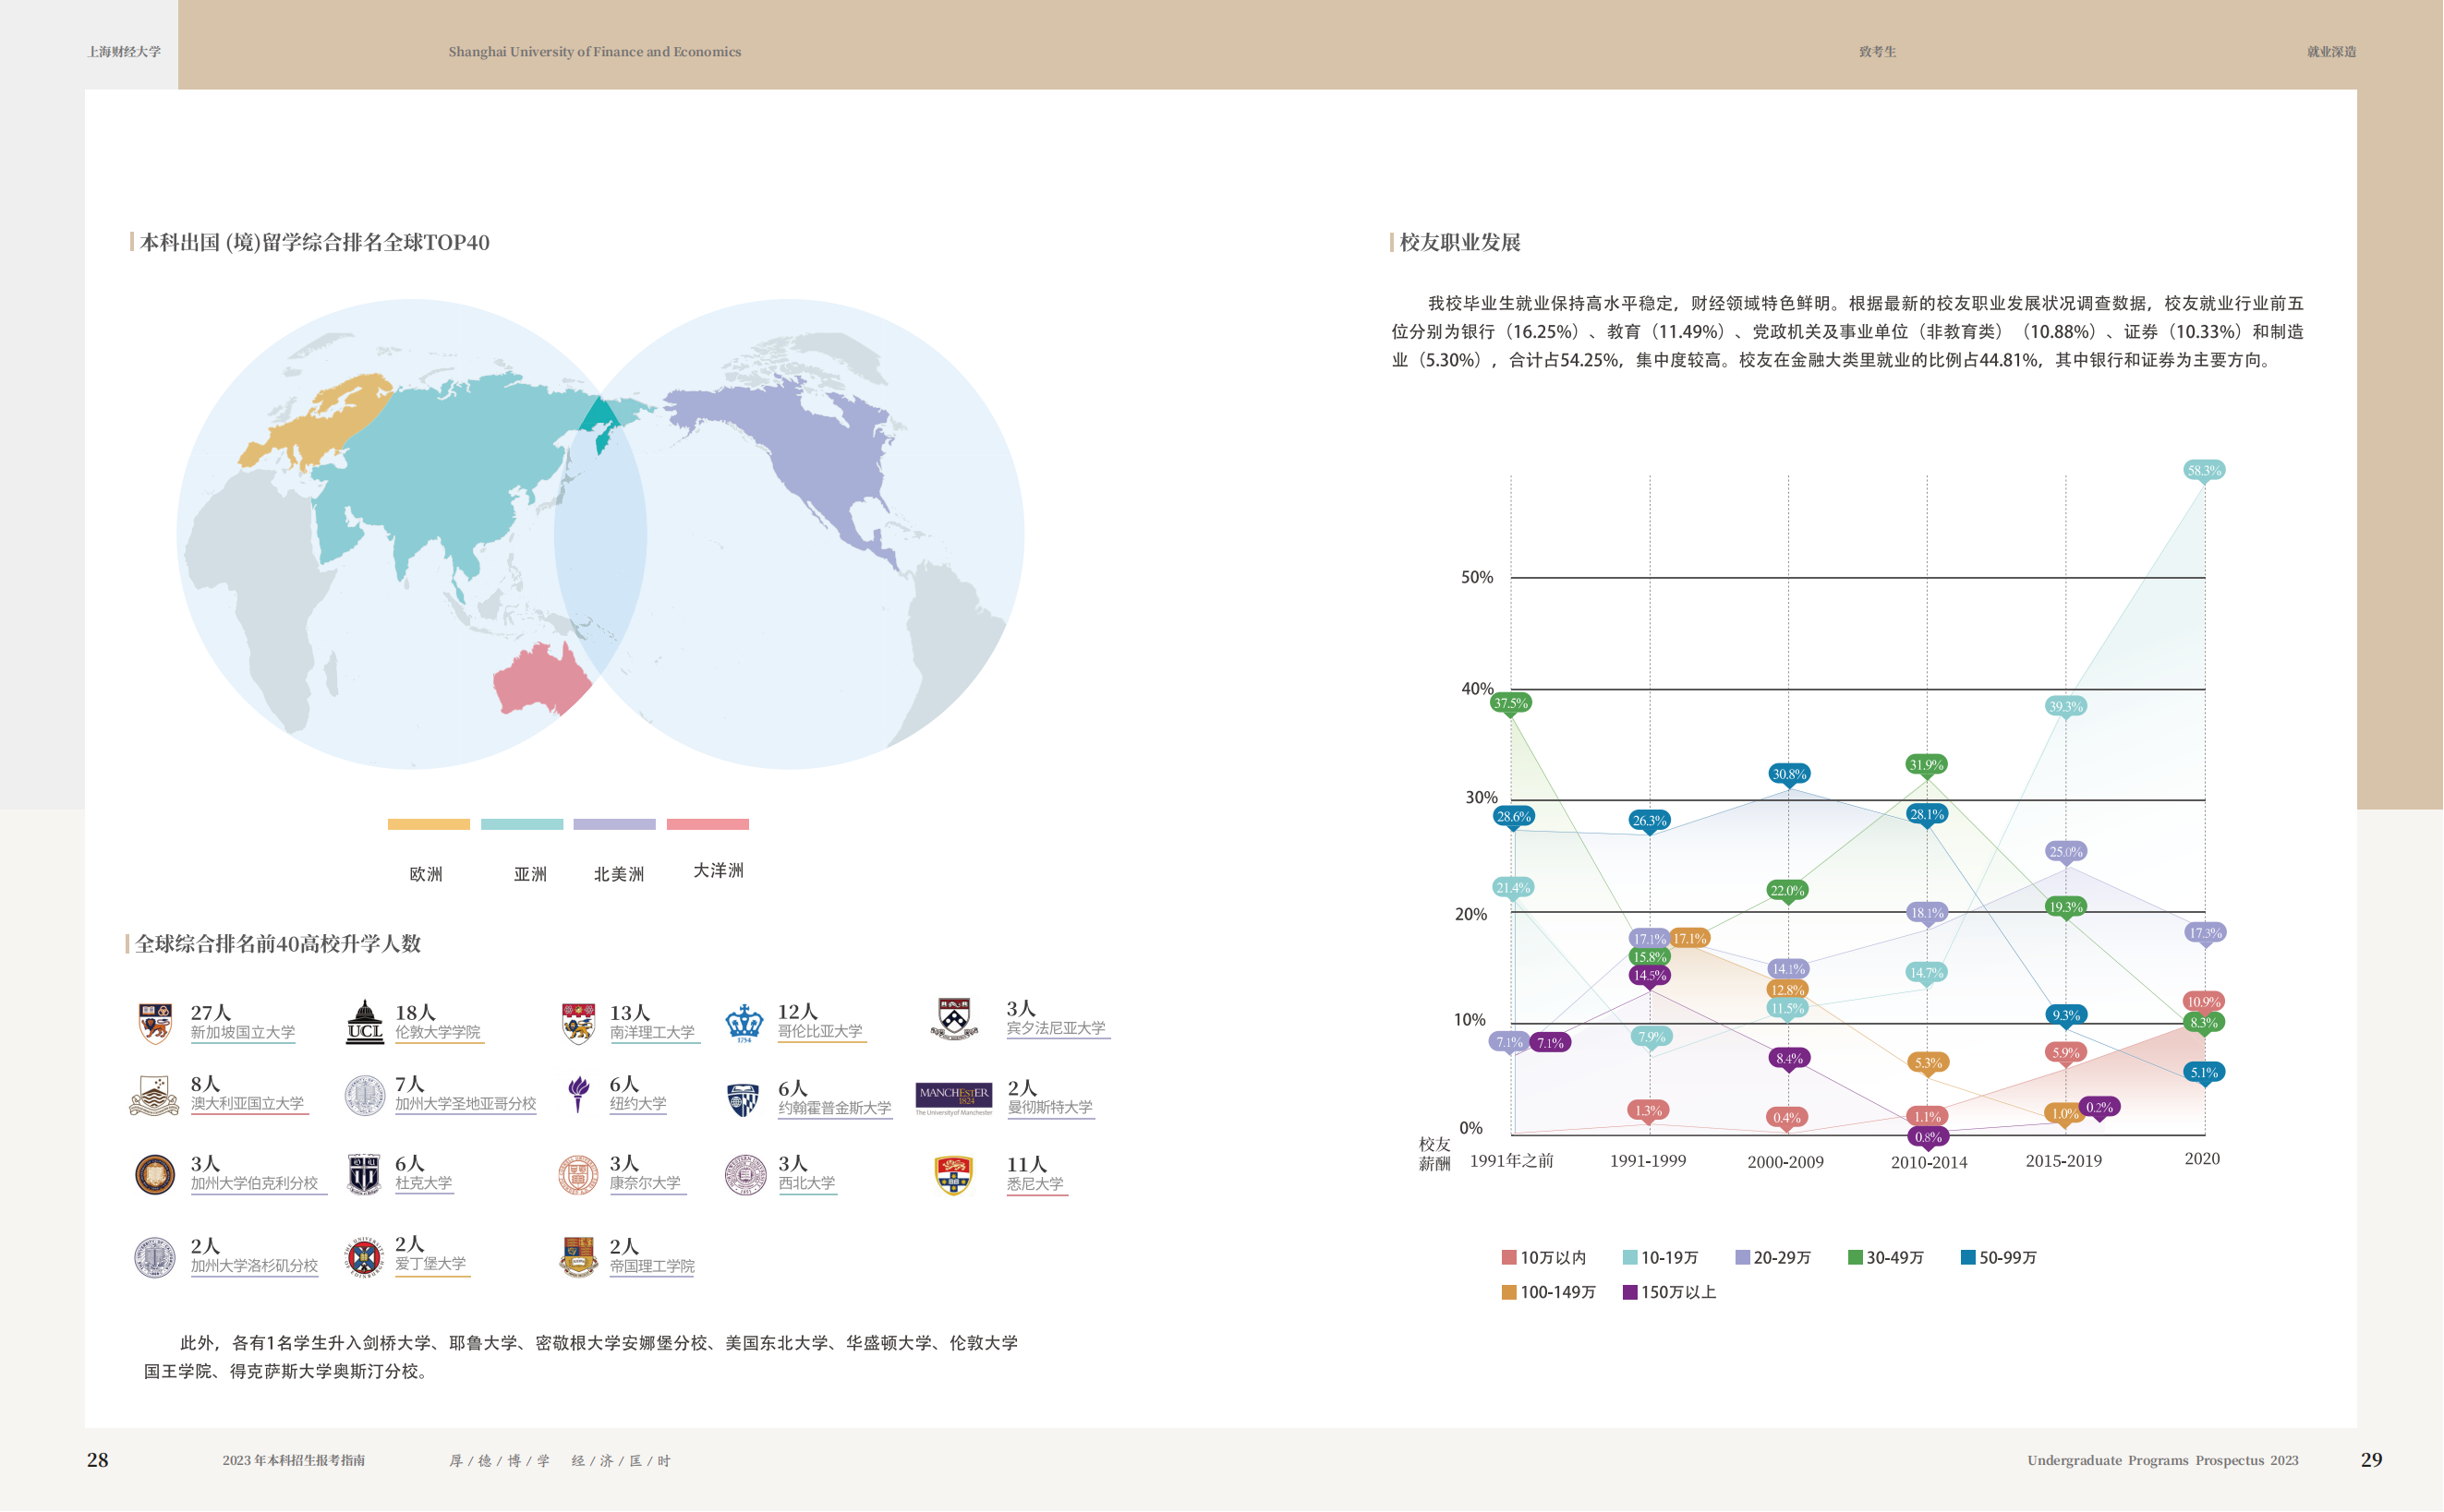Viewport: 2444px width, 1512px height.
Task: Click the Imperial College crest icon
Action: [x=578, y=1257]
